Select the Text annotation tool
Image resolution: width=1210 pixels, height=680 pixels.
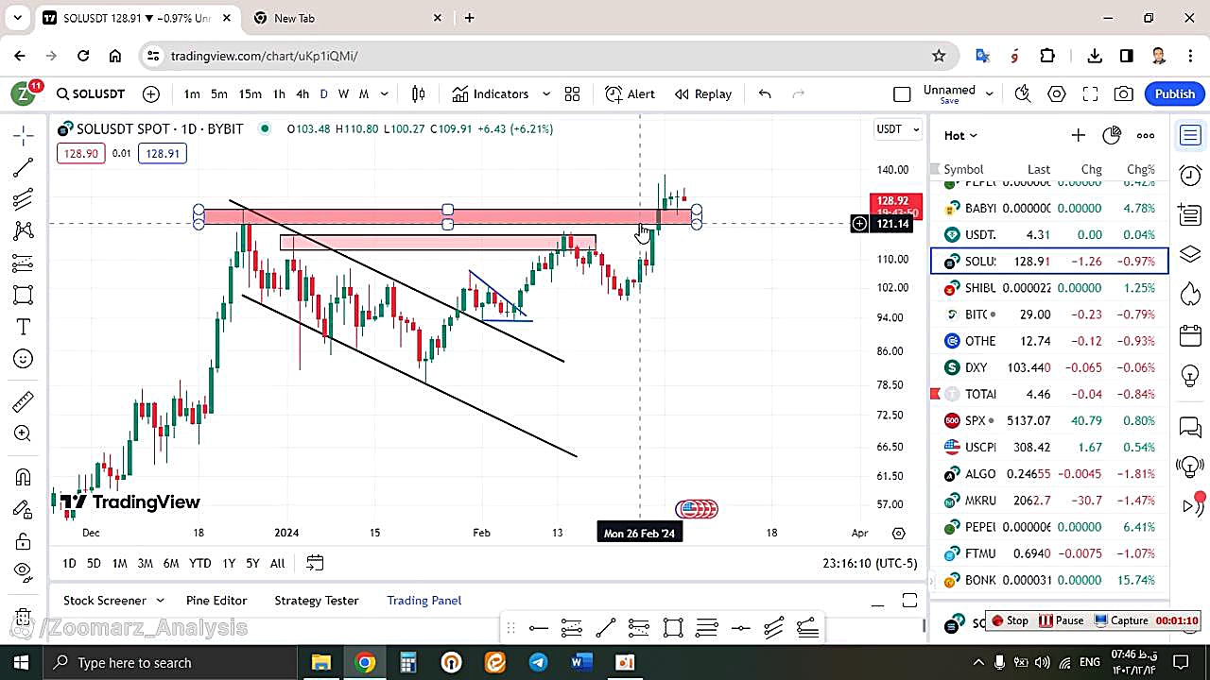click(24, 327)
